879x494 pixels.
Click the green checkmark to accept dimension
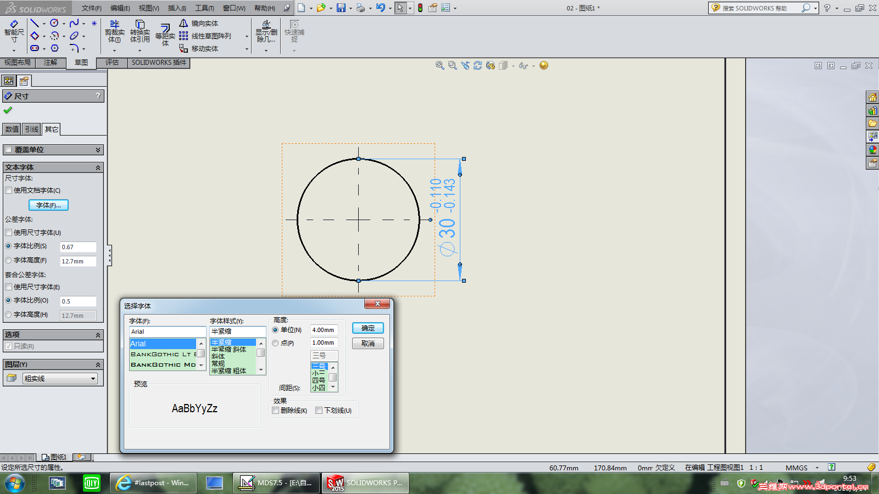[x=8, y=110]
